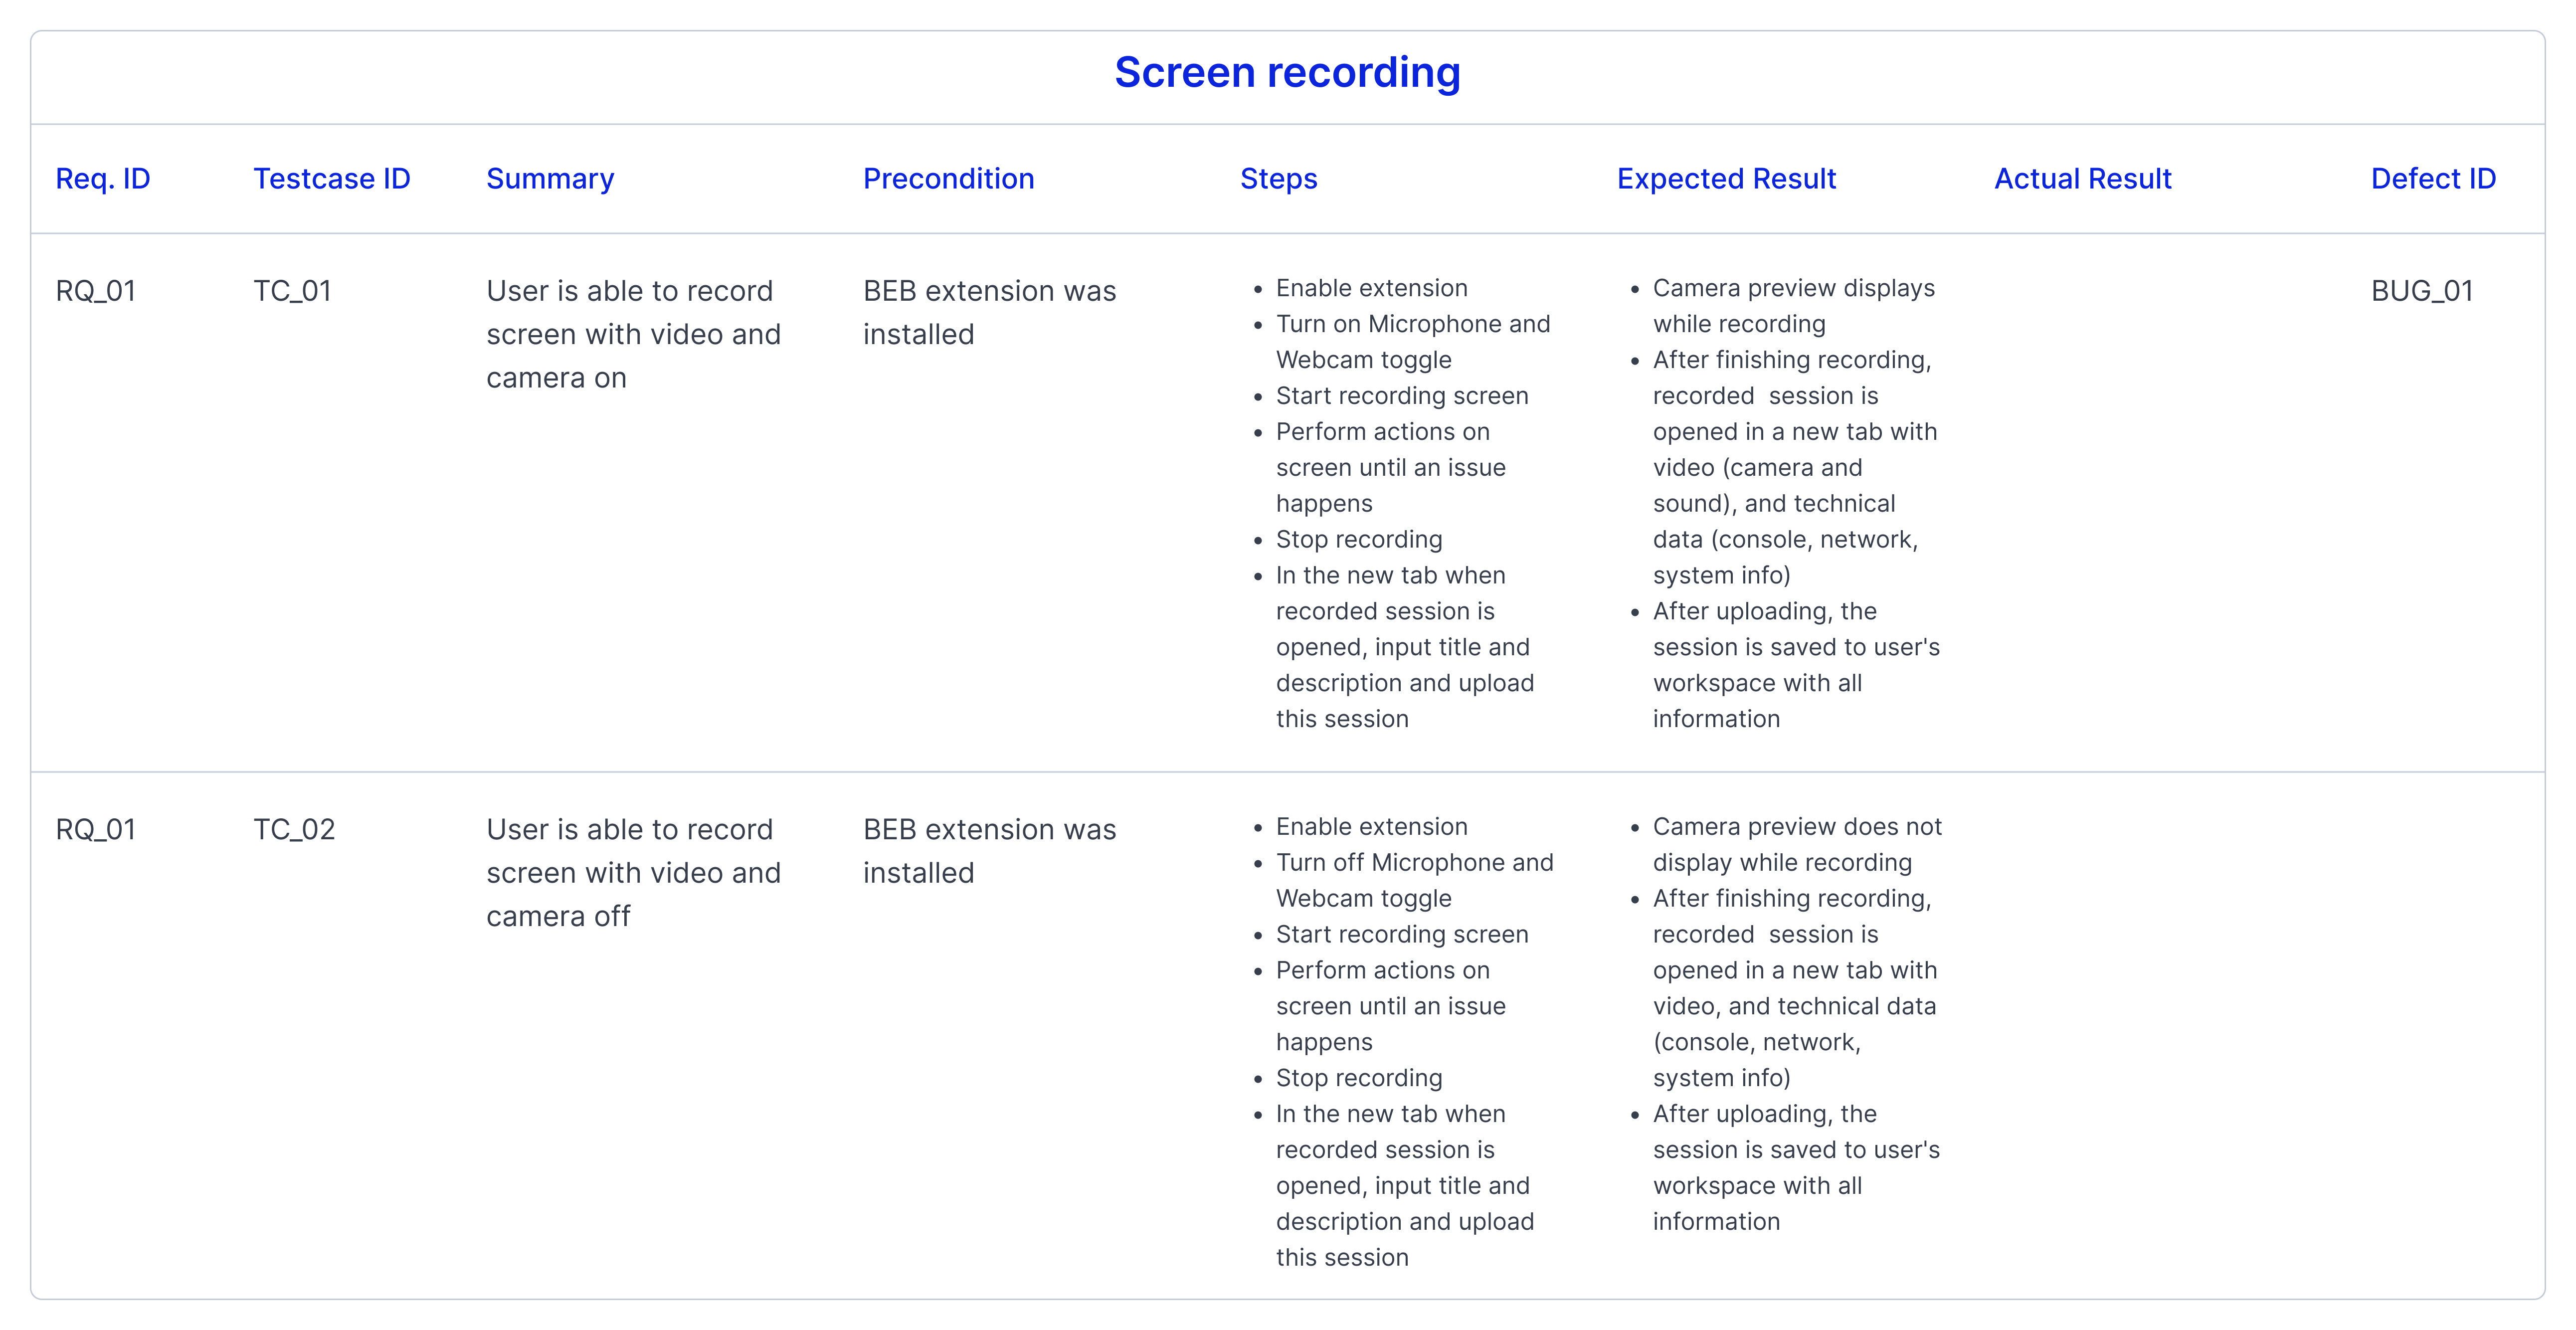Click the Testcase ID column header
Screen dimensions: 2576x1330
click(x=331, y=179)
